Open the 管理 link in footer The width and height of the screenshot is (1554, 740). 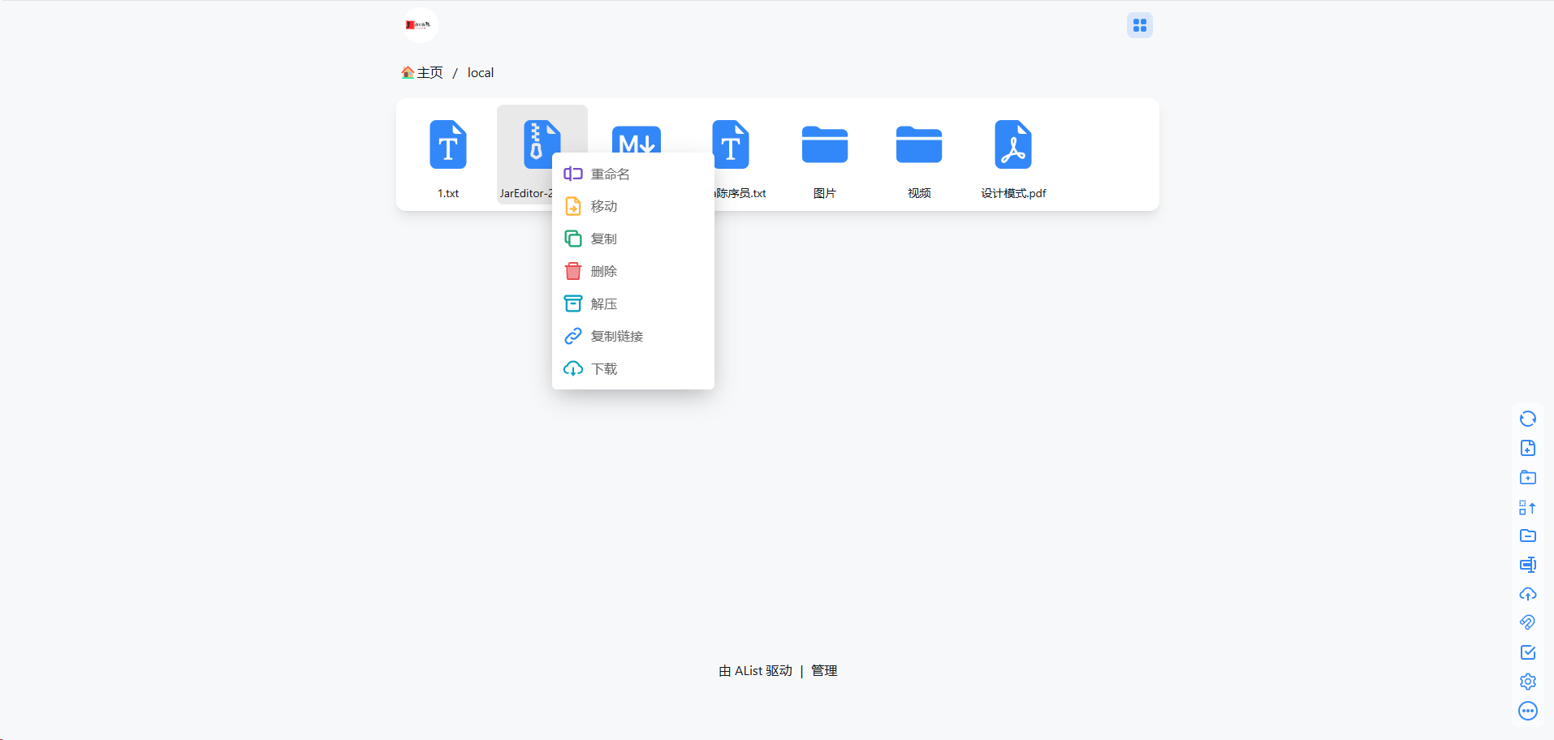pos(824,671)
